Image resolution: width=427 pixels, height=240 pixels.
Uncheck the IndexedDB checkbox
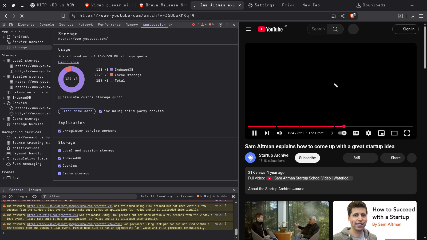click(x=60, y=158)
